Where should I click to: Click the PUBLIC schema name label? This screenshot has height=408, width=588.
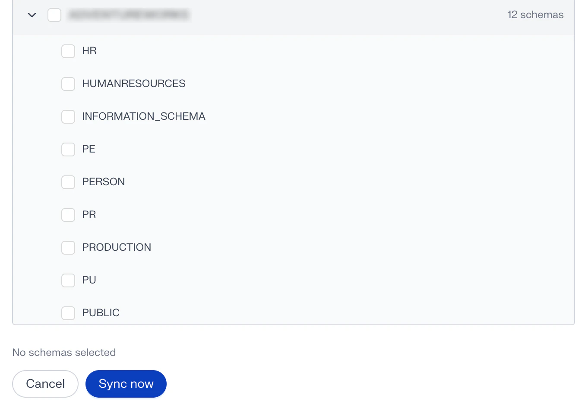coord(101,313)
